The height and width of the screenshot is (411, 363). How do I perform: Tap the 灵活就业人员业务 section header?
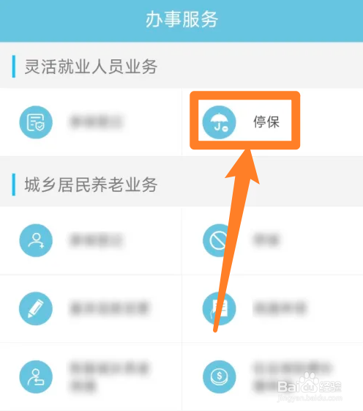click(x=91, y=67)
